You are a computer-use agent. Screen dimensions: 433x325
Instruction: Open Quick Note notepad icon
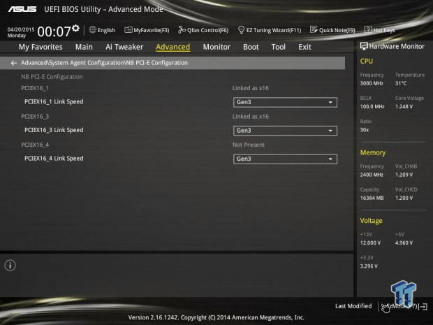pos(314,30)
